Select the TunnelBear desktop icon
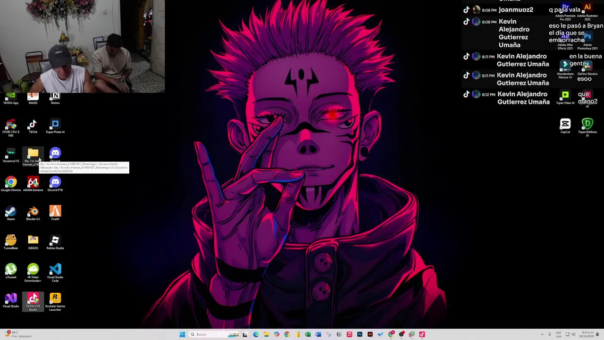604x340 pixels. point(11,243)
